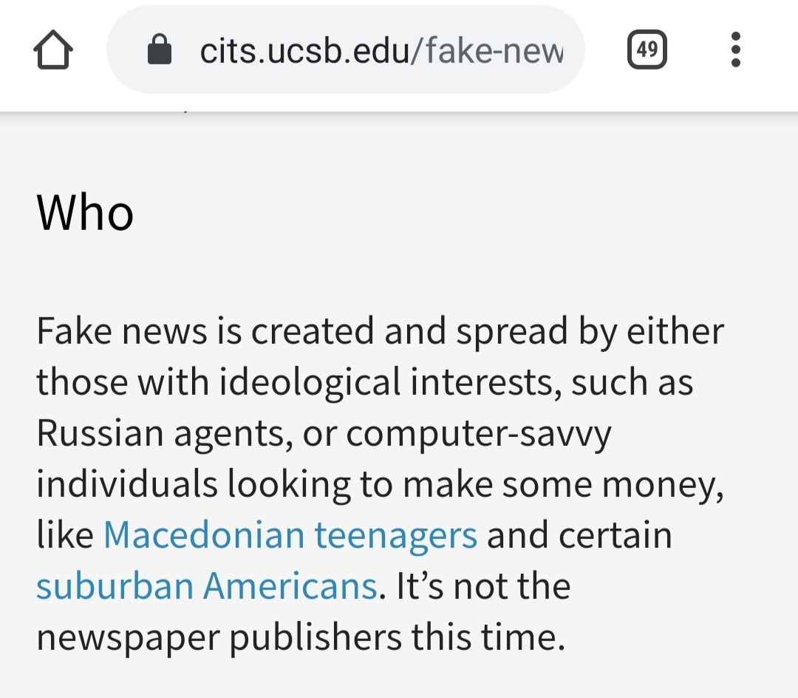Viewport: 798px width, 698px height.
Task: Open the tab switcher showing 49 tabs
Action: pyautogui.click(x=647, y=50)
